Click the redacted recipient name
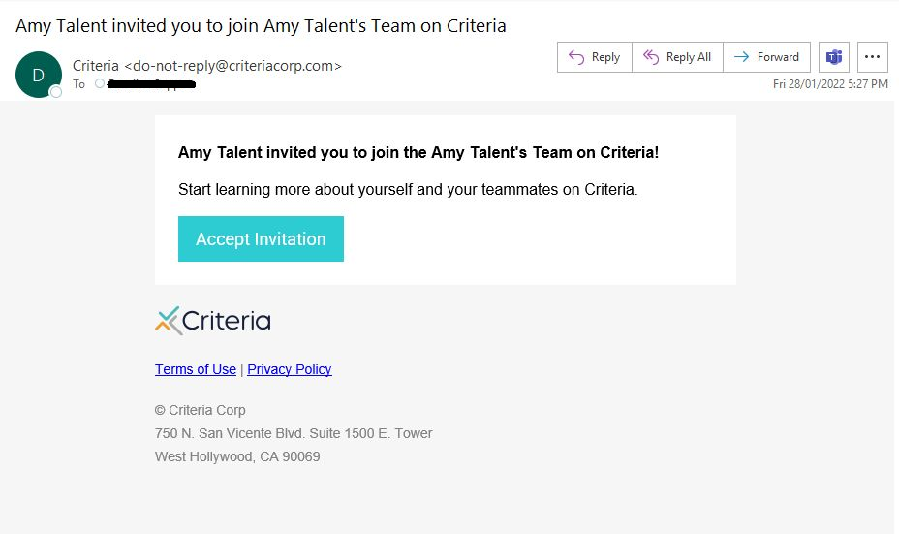 tap(151, 84)
